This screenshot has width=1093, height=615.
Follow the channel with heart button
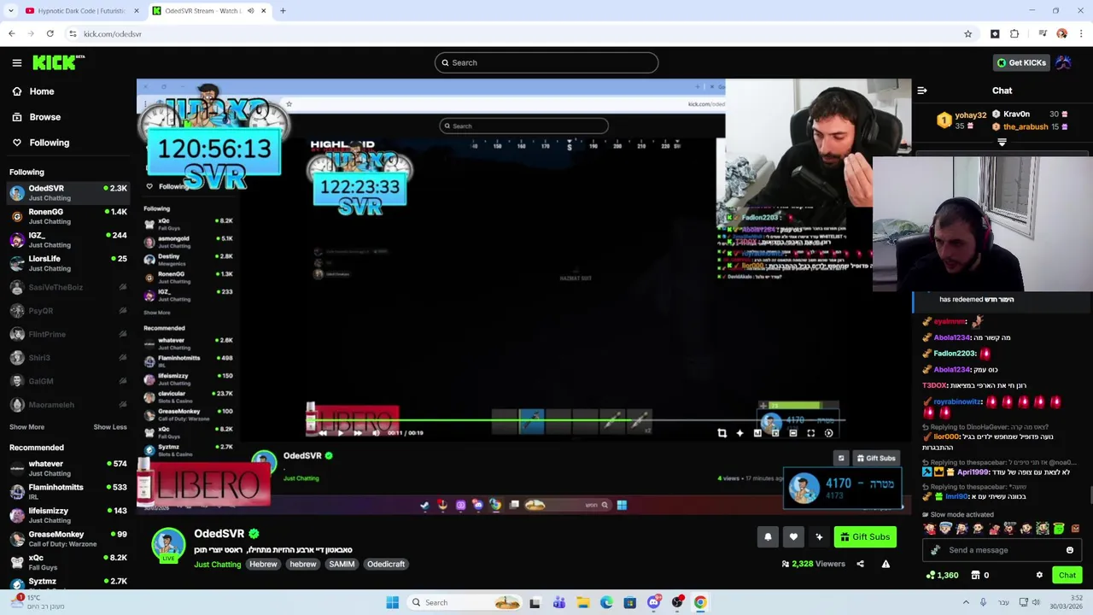pos(793,536)
